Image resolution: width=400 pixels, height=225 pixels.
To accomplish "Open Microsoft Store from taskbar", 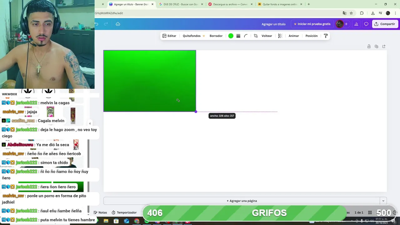I will coord(116,221).
